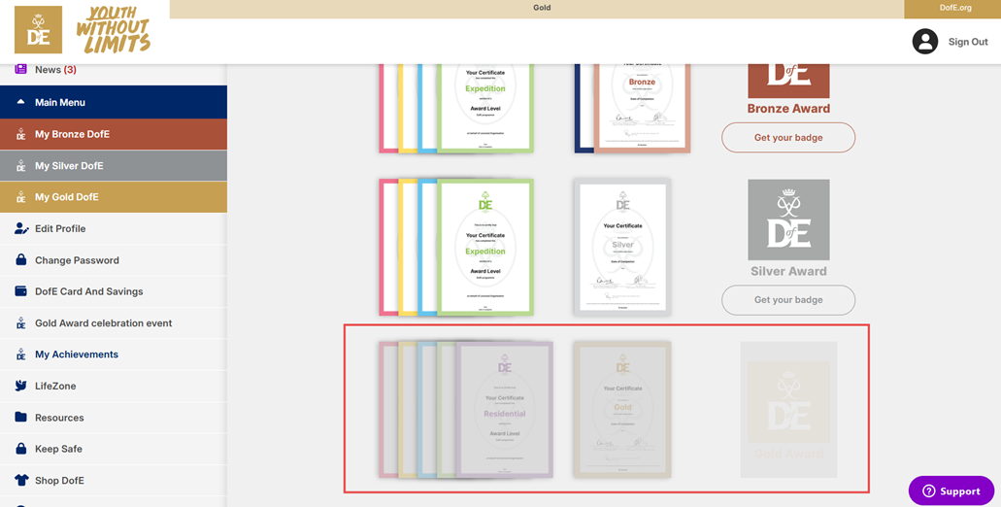The width and height of the screenshot is (1001, 507).
Task: Click the News newspaper icon
Action: tap(20, 69)
